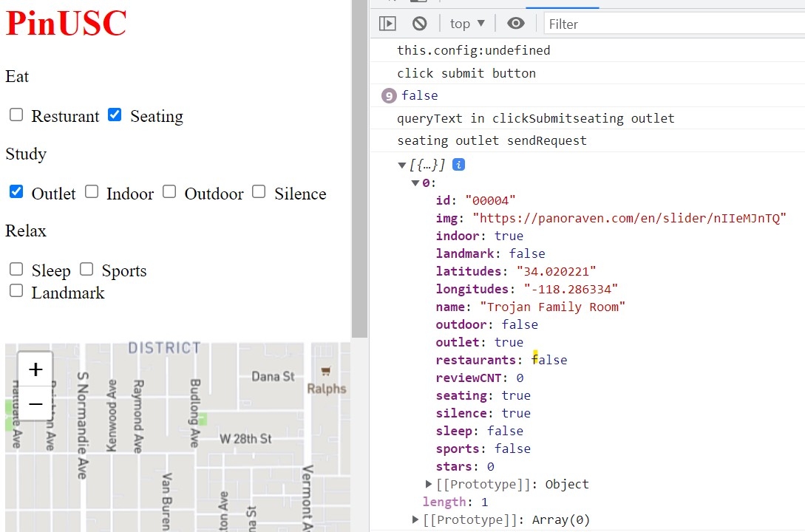The height and width of the screenshot is (532, 805).
Task: Click the "click submit button" log line
Action: pyautogui.click(x=466, y=73)
